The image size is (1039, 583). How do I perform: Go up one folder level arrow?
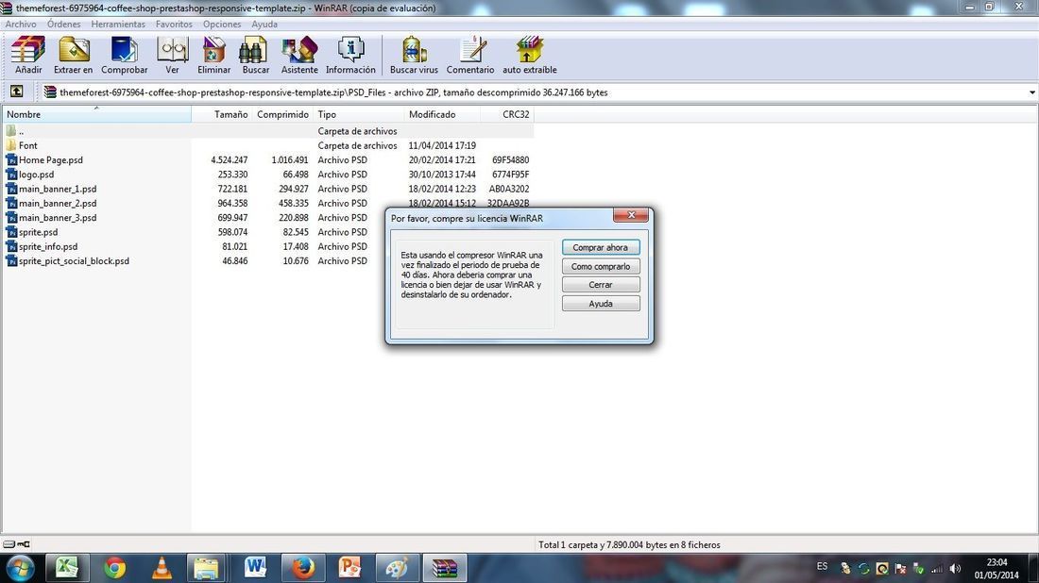pos(17,92)
